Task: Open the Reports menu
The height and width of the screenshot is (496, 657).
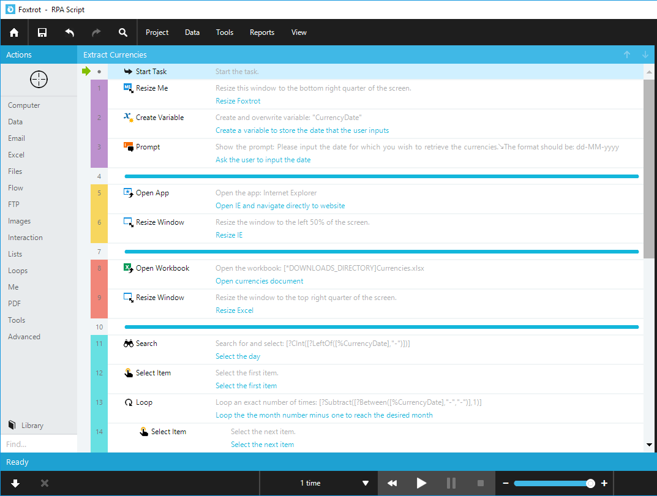Action: coord(261,32)
